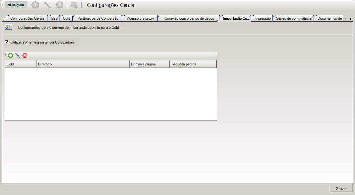Screen dimensions: 355x195
Task: Open the Séries de contingência tab
Action: click(x=294, y=18)
